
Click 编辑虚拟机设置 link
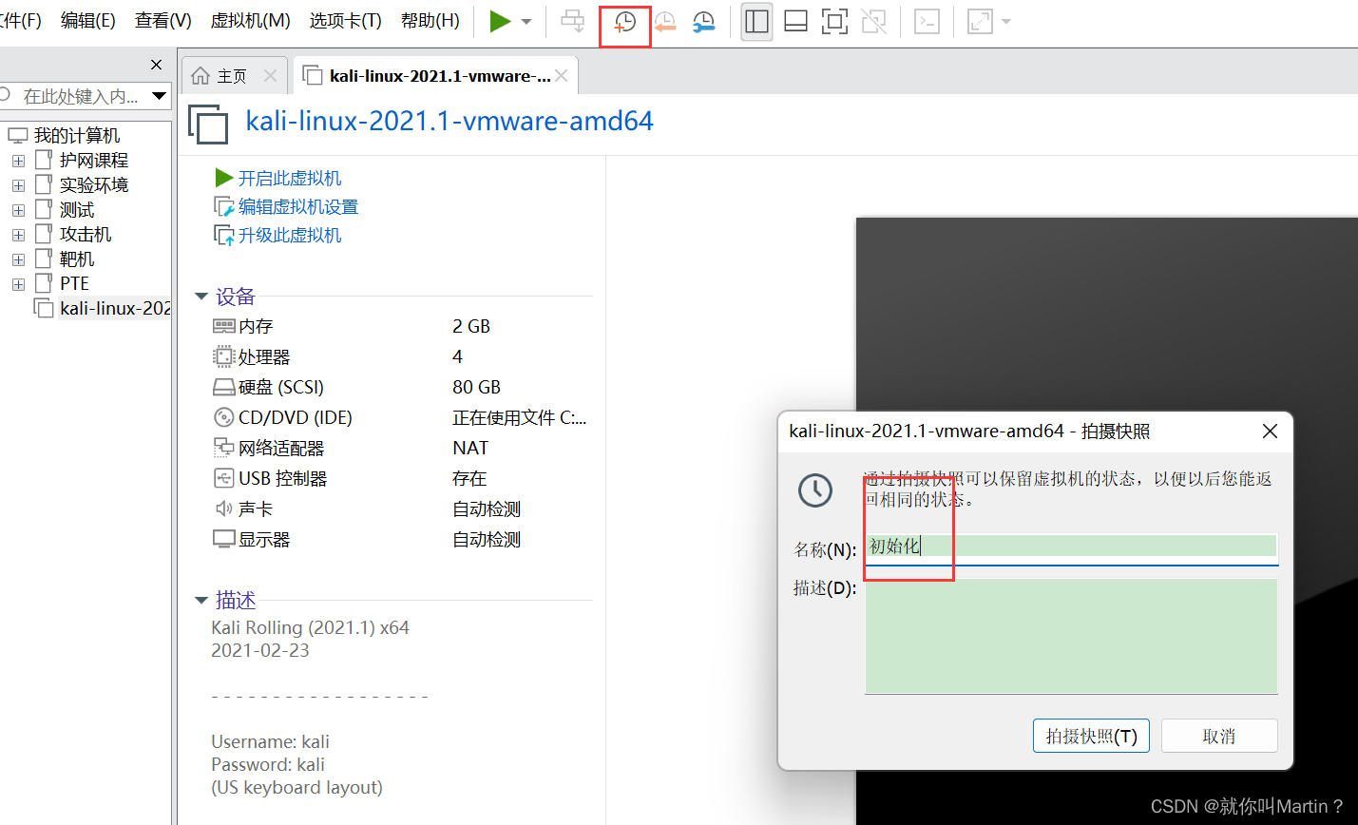coord(297,206)
